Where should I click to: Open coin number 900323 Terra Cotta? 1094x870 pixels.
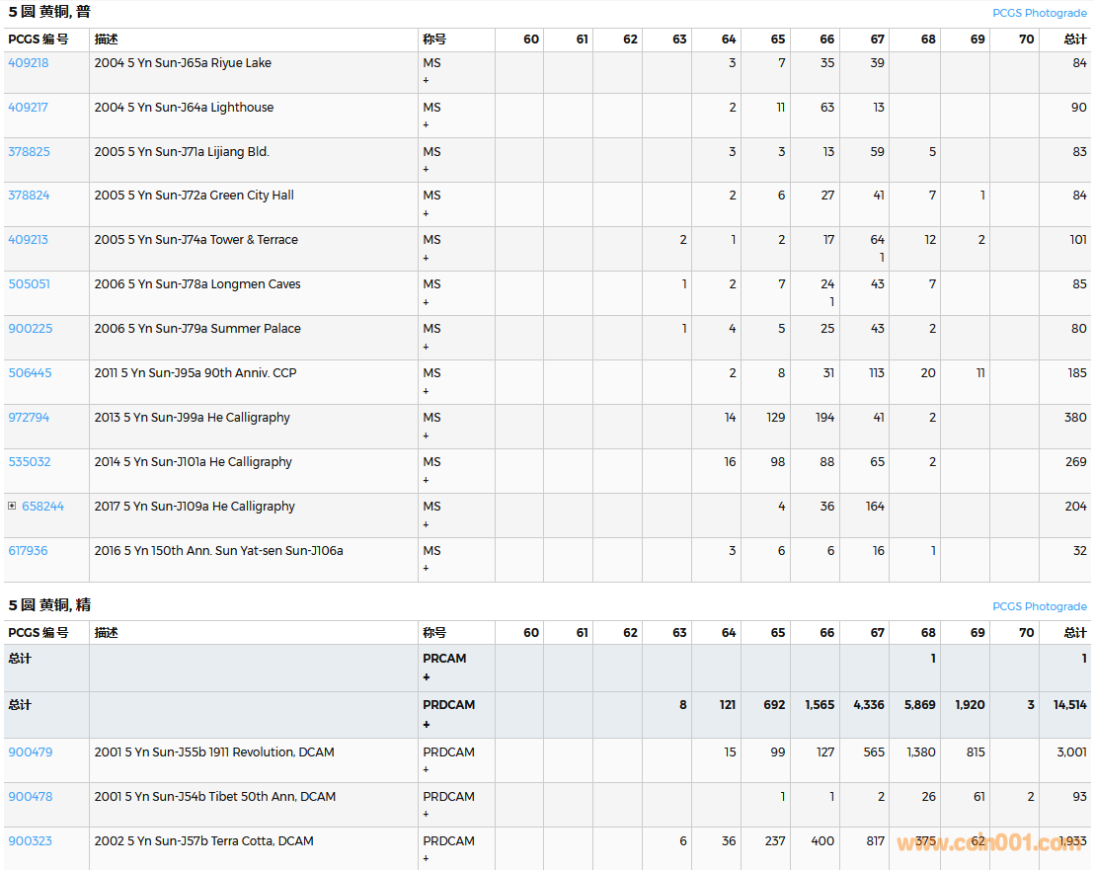tap(30, 841)
